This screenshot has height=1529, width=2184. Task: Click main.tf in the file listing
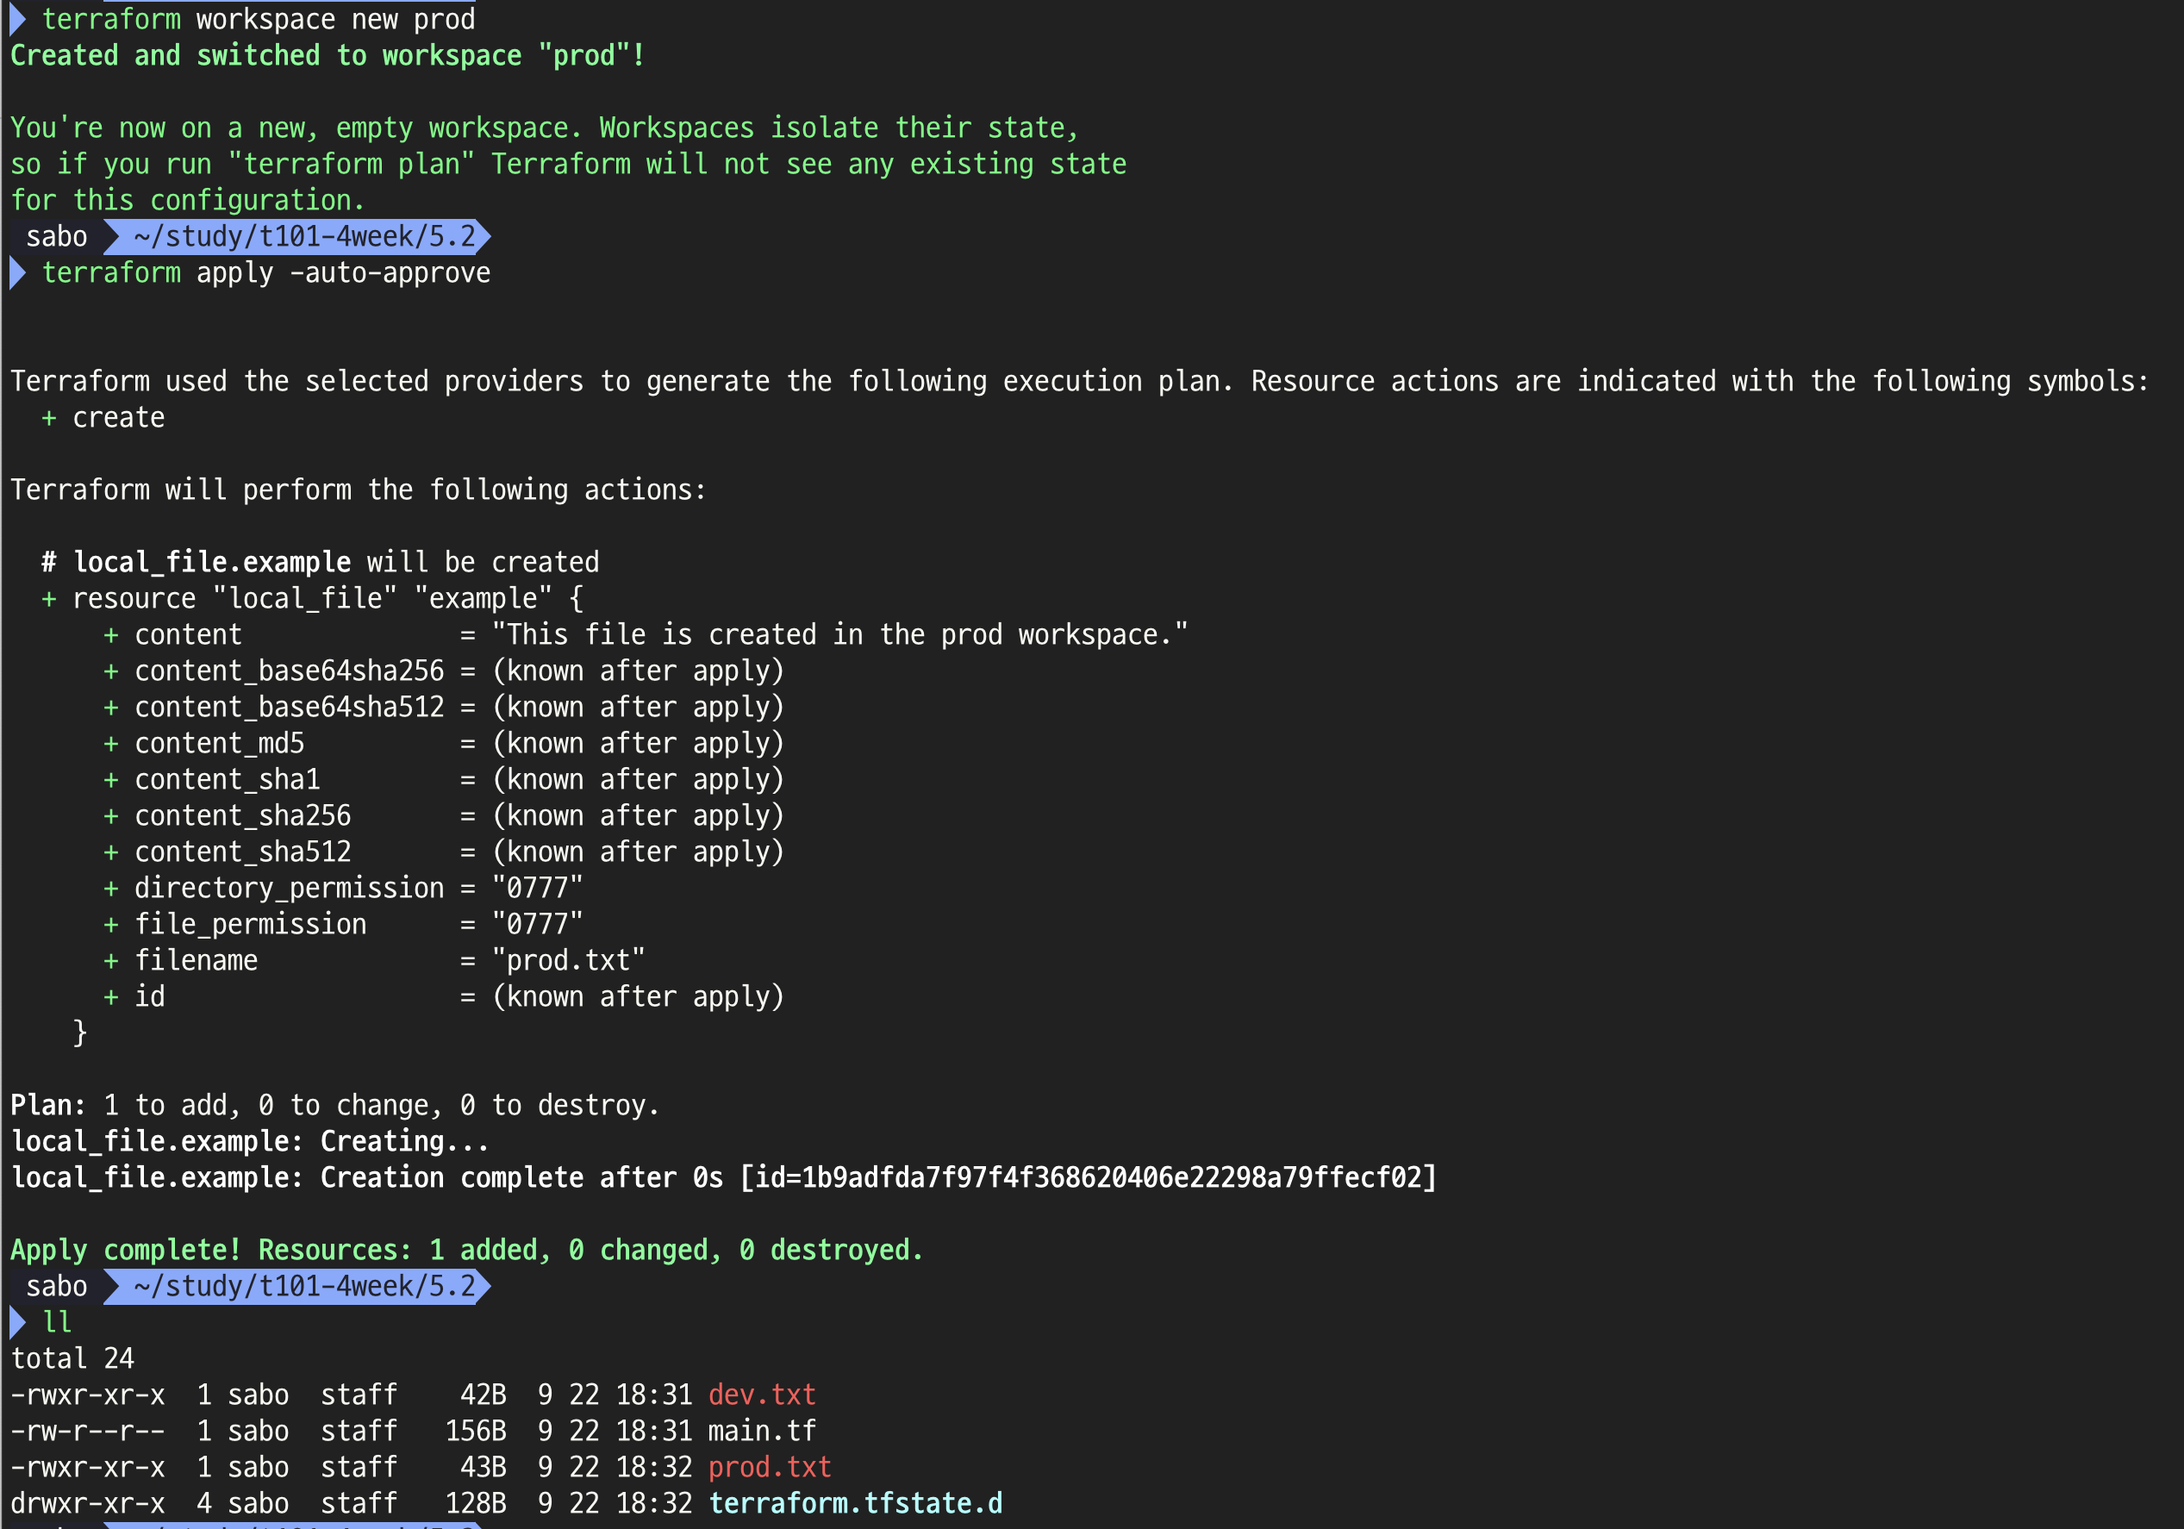[761, 1430]
